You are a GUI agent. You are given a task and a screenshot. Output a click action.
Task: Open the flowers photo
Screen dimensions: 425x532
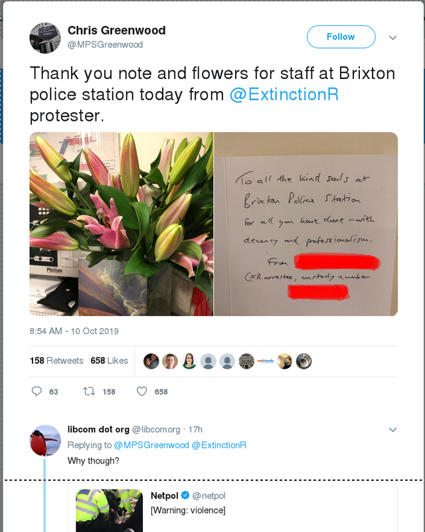click(x=122, y=224)
